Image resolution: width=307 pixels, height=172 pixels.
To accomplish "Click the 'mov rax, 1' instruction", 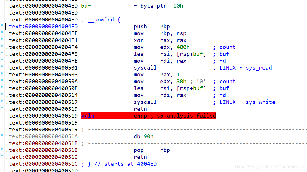I will pyautogui.click(x=156, y=75).
